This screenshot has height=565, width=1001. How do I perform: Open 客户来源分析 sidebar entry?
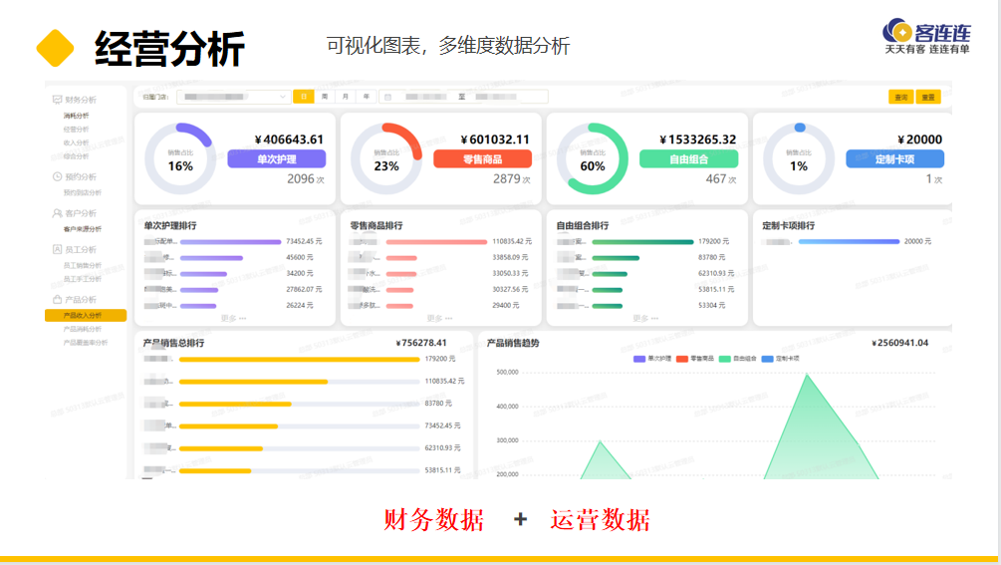83,228
